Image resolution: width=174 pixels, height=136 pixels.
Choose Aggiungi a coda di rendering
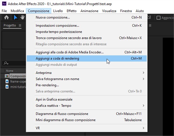(x=57, y=58)
